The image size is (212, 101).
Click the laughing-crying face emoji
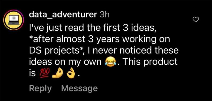tap(111, 62)
